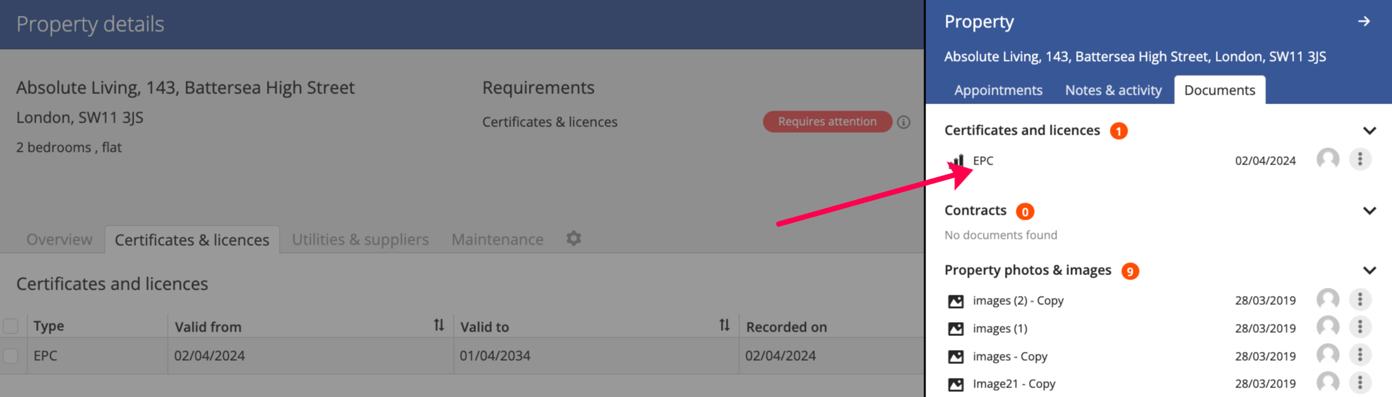Image resolution: width=1392 pixels, height=397 pixels.
Task: Collapse the Property photos & images section
Action: tap(1369, 271)
